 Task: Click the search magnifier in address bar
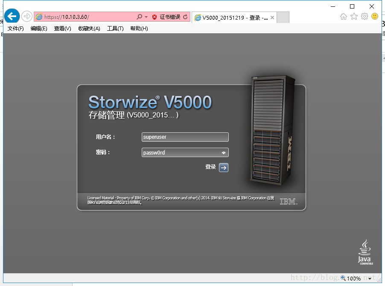click(x=139, y=17)
